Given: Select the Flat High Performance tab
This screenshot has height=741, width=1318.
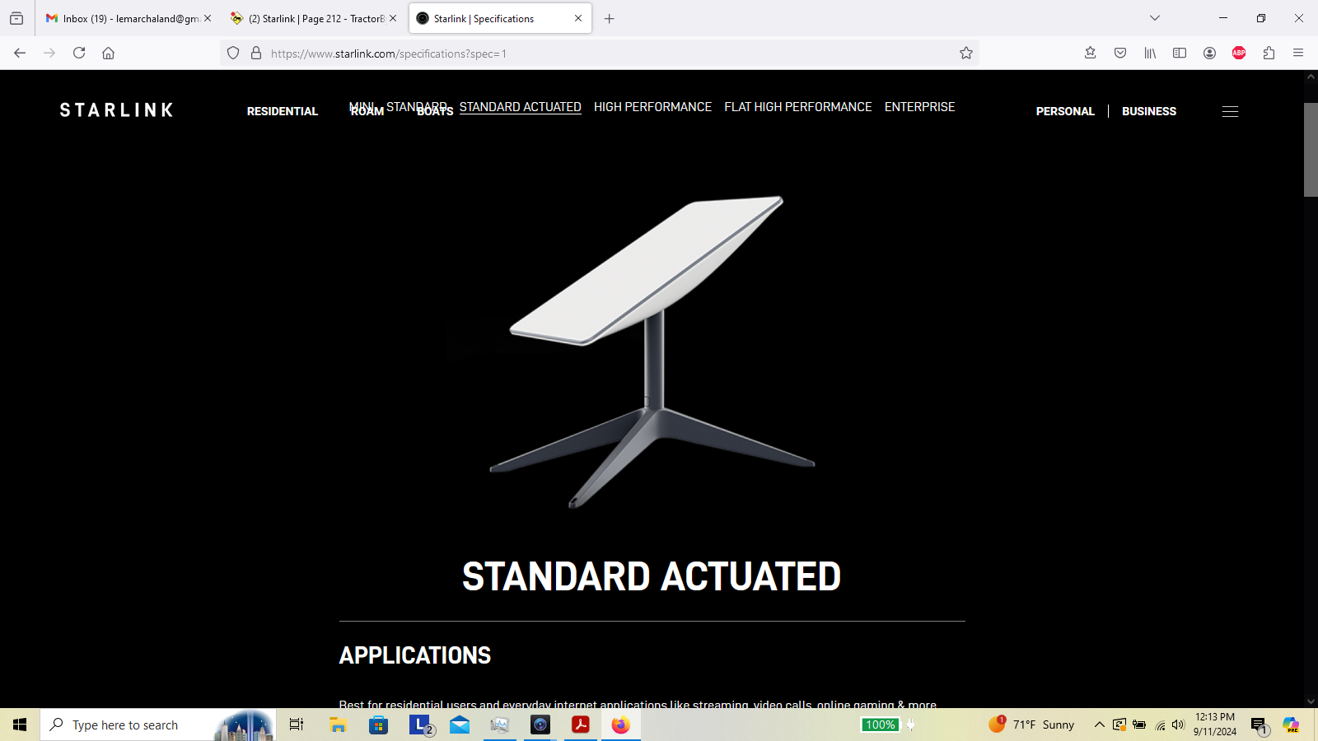Looking at the screenshot, I should (x=797, y=107).
